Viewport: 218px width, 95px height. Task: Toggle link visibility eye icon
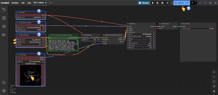[214, 91]
